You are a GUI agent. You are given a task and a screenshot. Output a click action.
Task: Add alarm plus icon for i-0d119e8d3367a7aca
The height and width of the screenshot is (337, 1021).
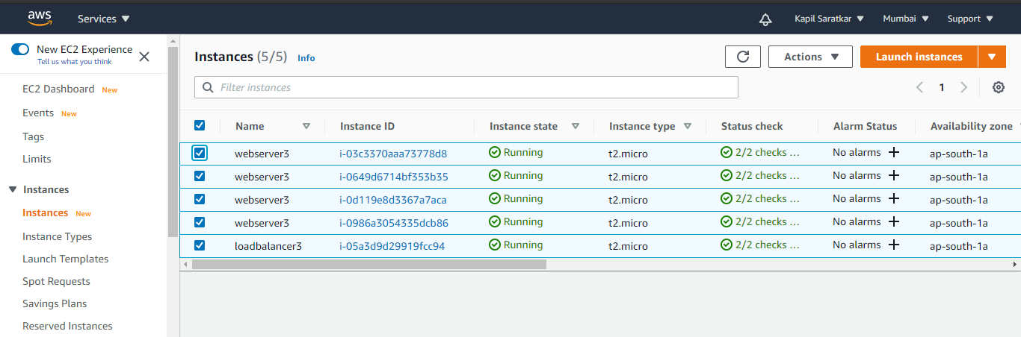[893, 199]
